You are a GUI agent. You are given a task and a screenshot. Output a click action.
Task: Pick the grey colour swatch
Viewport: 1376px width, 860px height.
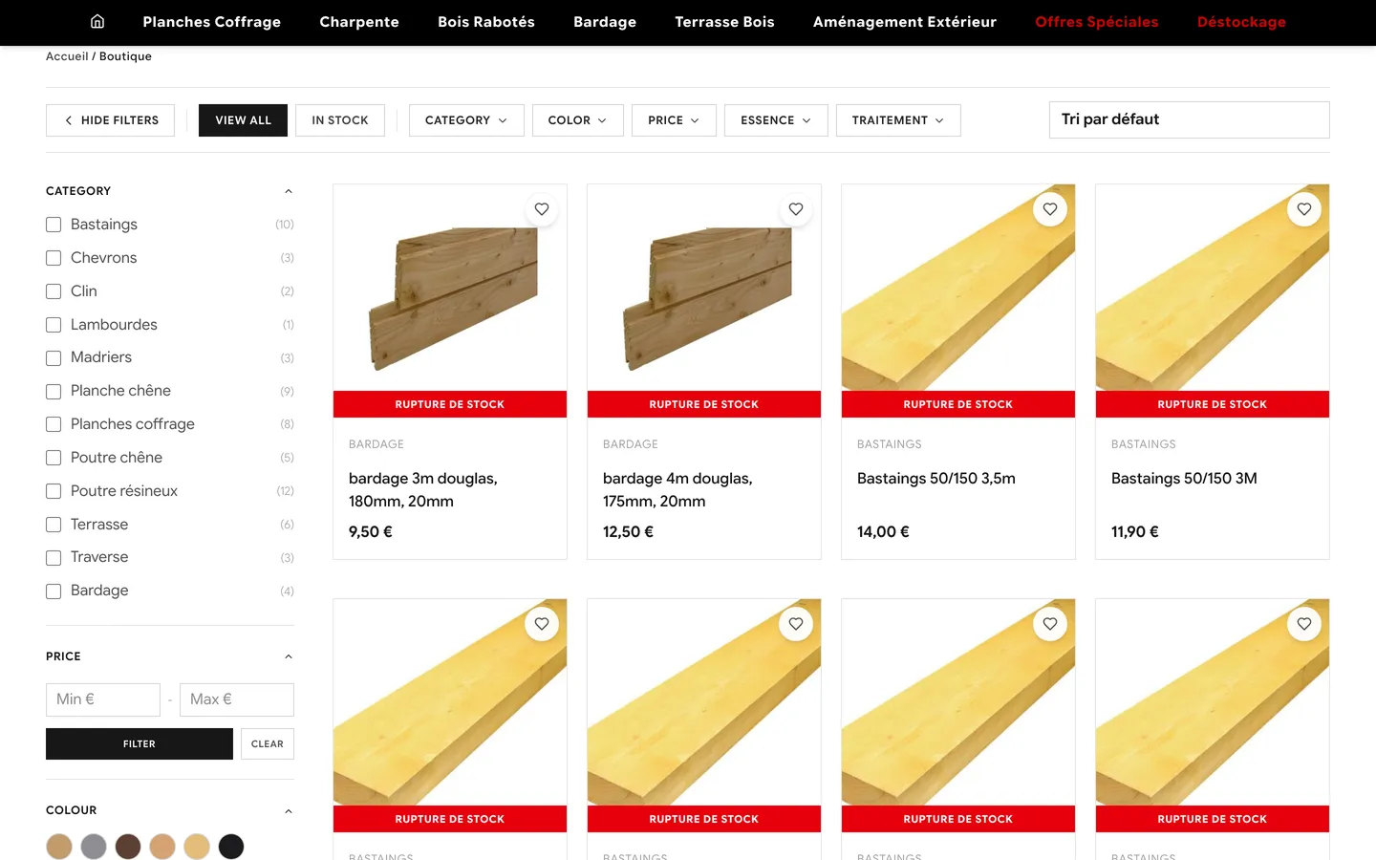94,847
